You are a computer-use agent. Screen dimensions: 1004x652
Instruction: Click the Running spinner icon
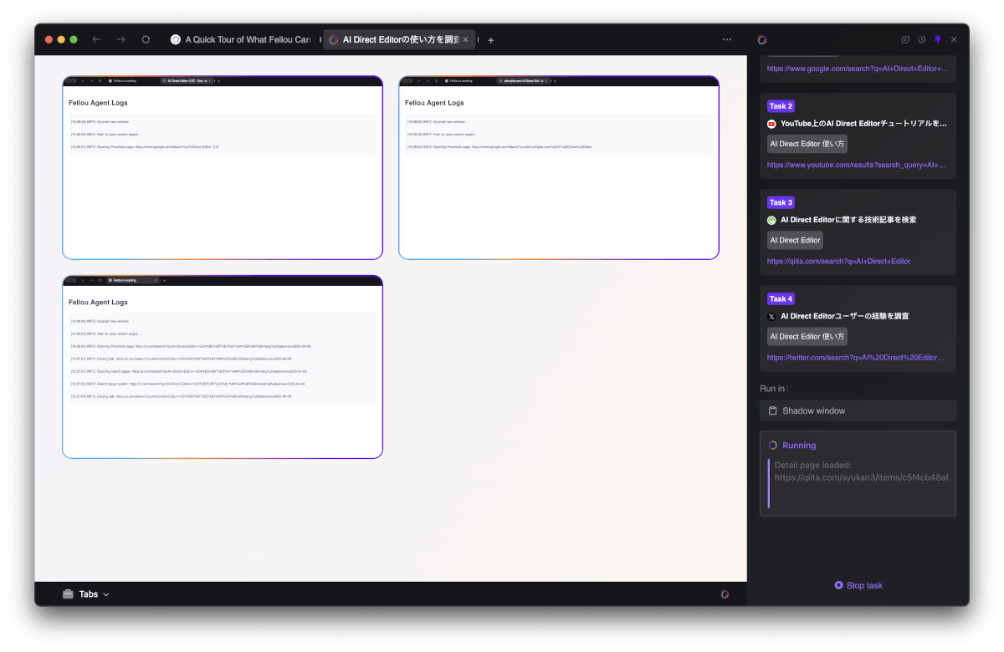773,446
